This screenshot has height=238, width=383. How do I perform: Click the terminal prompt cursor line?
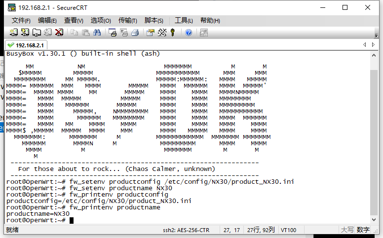40,220
